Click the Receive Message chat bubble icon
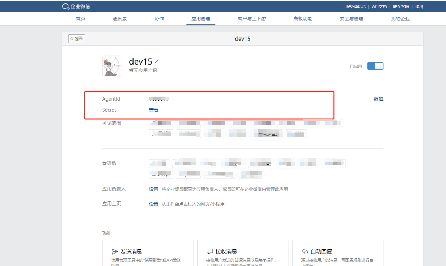446x266 pixels. pyautogui.click(x=209, y=251)
